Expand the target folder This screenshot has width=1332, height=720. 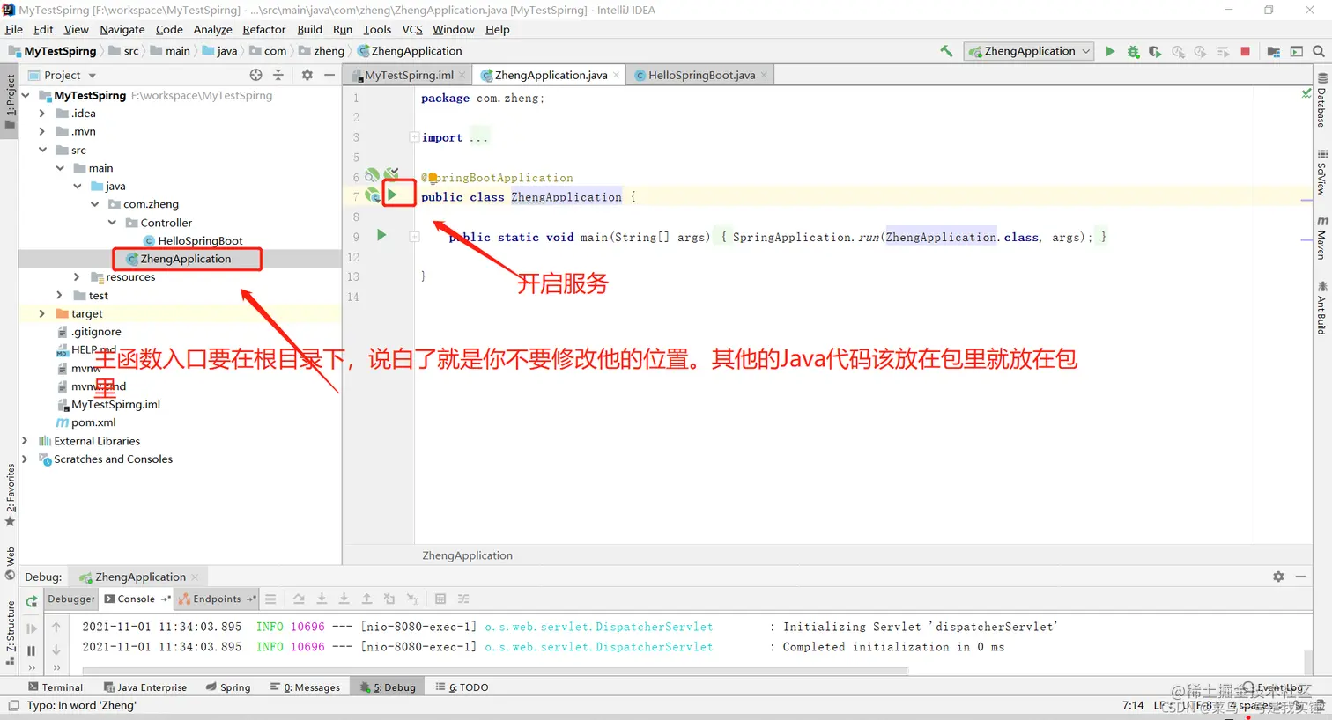(x=41, y=313)
